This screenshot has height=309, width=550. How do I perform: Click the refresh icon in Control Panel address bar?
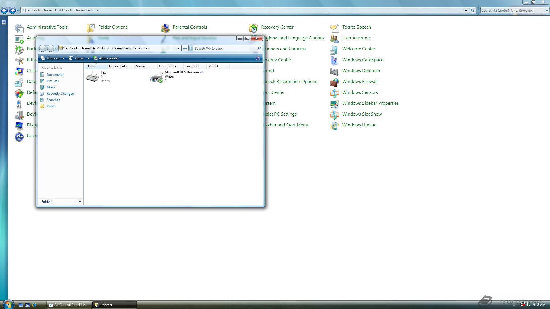[472, 10]
